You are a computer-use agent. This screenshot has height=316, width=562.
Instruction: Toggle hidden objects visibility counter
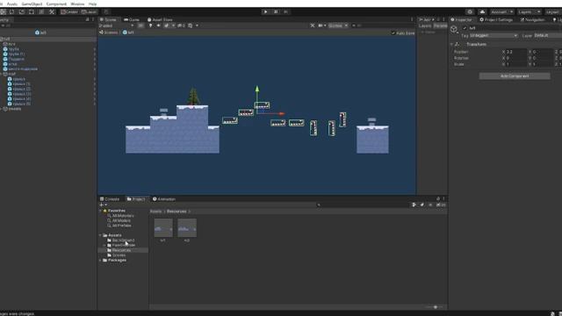(x=182, y=25)
